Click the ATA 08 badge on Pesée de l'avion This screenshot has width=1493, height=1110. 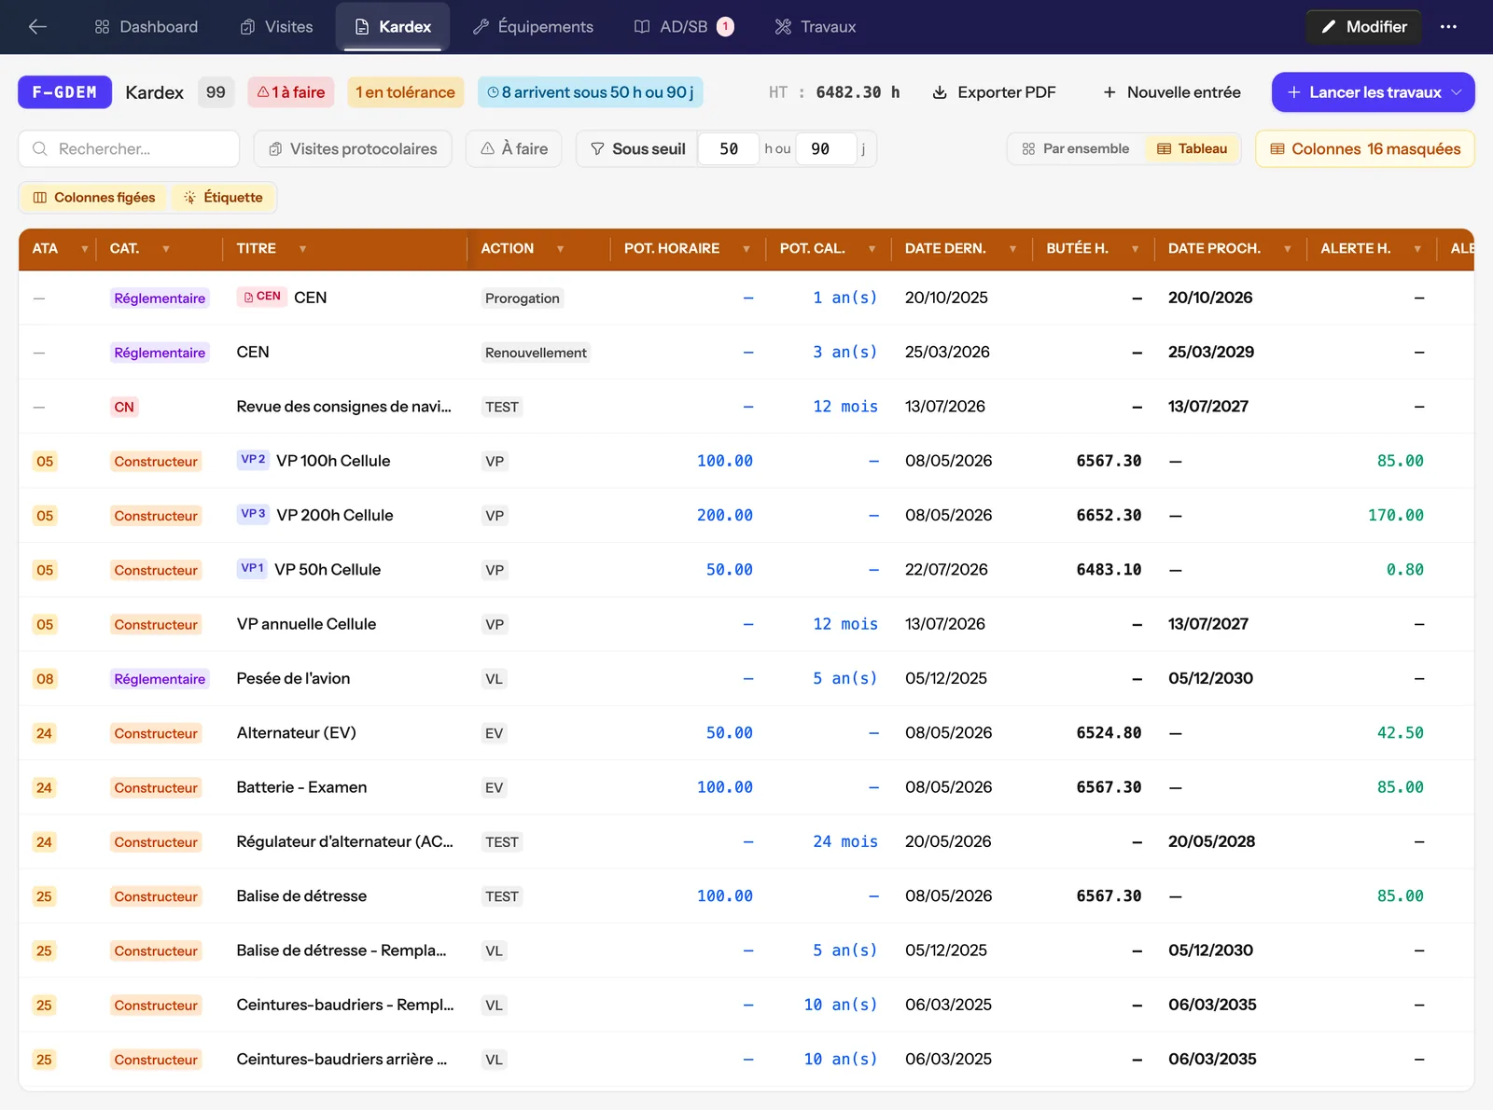[45, 678]
